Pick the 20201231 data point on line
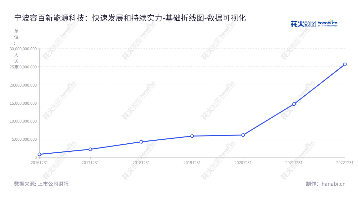Viewport: 358px width, 201px height. tap(243, 135)
